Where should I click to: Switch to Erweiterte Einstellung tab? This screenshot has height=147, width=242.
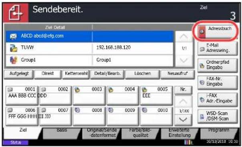[x=179, y=133]
